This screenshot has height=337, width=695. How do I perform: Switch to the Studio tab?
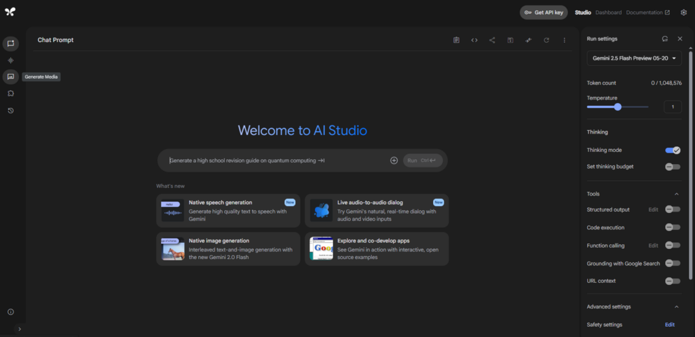[583, 12]
